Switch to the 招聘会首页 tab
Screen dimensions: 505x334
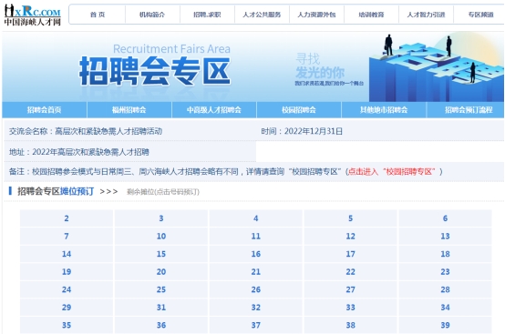click(x=44, y=110)
